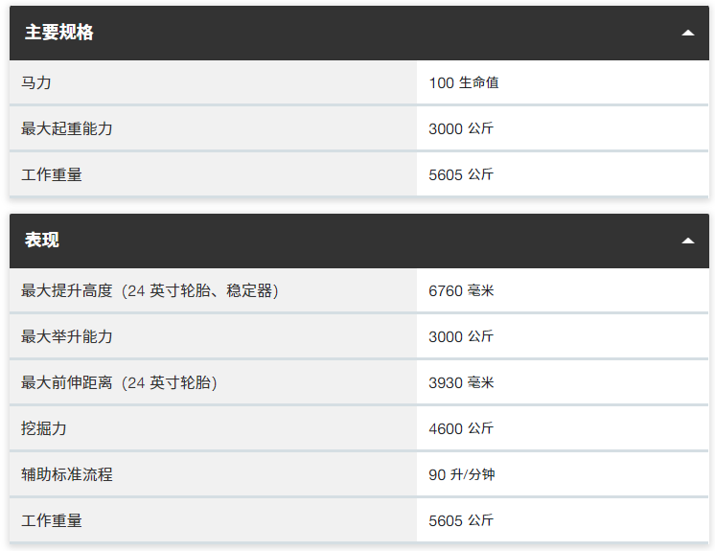This screenshot has height=551, width=715.
Task: Click the 6760 毫米 value cell
Action: click(461, 290)
